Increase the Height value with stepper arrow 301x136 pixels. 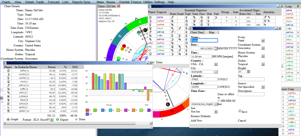tap(249, 71)
